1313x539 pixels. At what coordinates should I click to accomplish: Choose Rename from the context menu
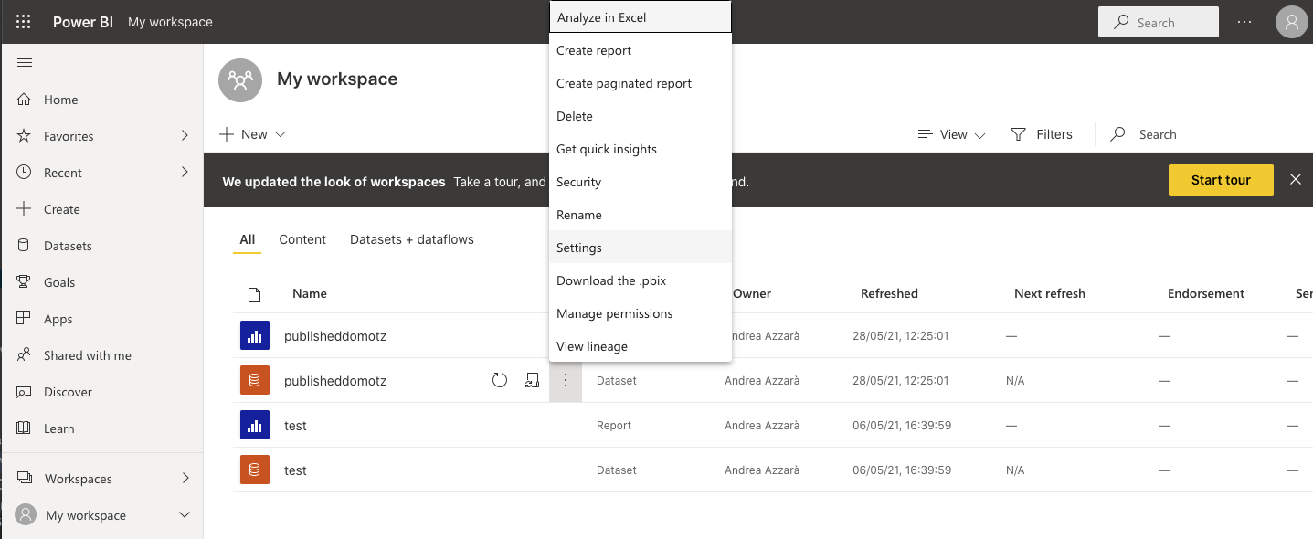point(641,215)
